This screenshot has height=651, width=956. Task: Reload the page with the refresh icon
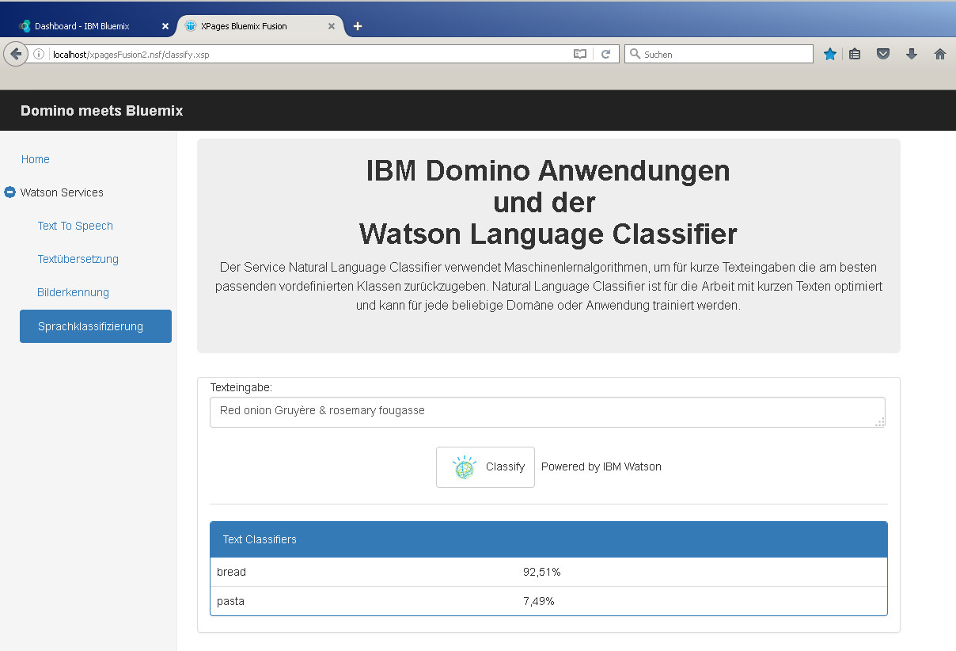(x=605, y=54)
